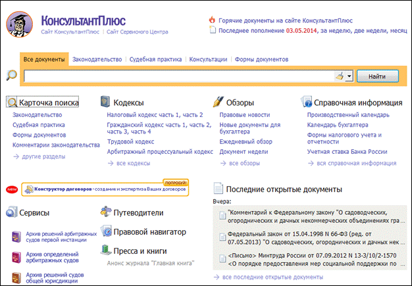
Task: Click the 03.05.2014 update date link
Action: [x=301, y=31]
